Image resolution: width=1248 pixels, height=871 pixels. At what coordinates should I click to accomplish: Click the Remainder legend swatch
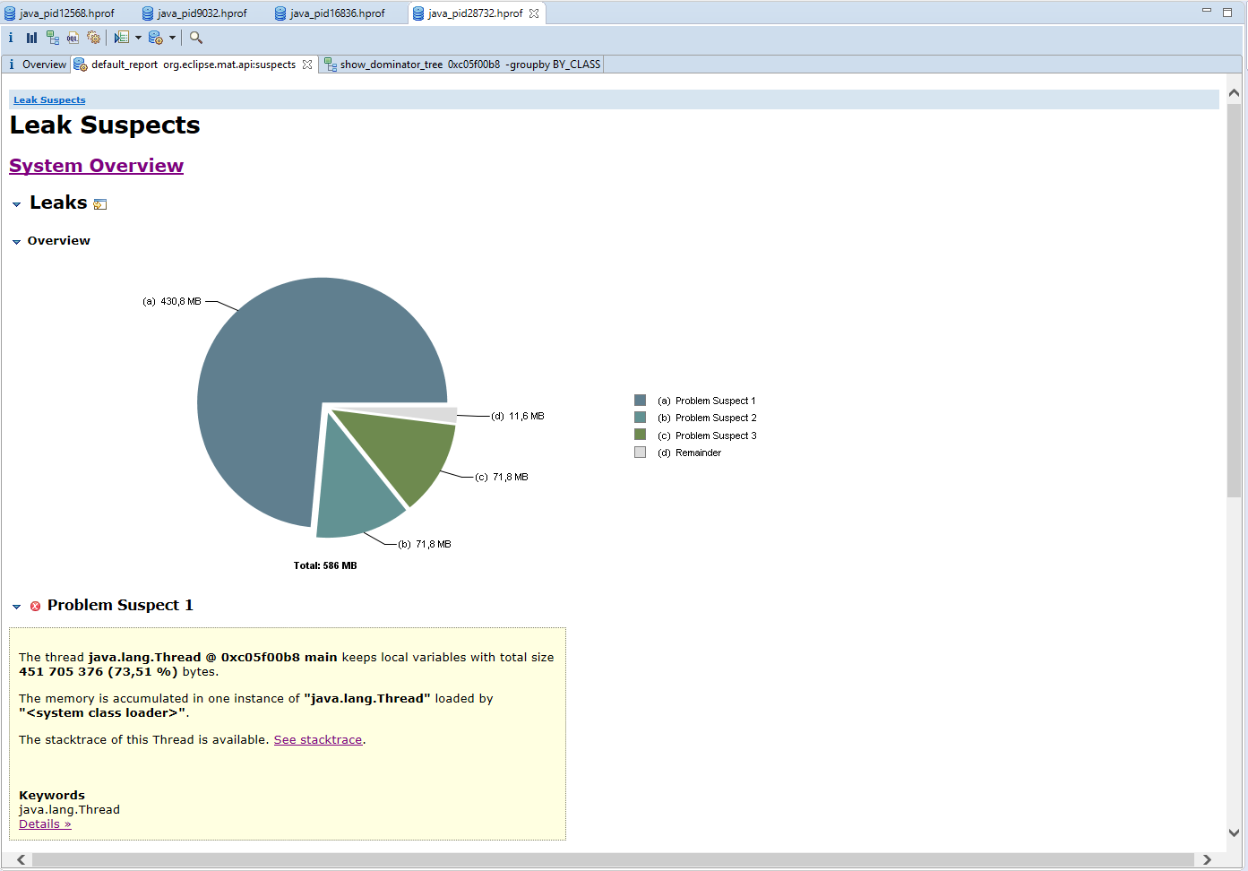(x=640, y=453)
